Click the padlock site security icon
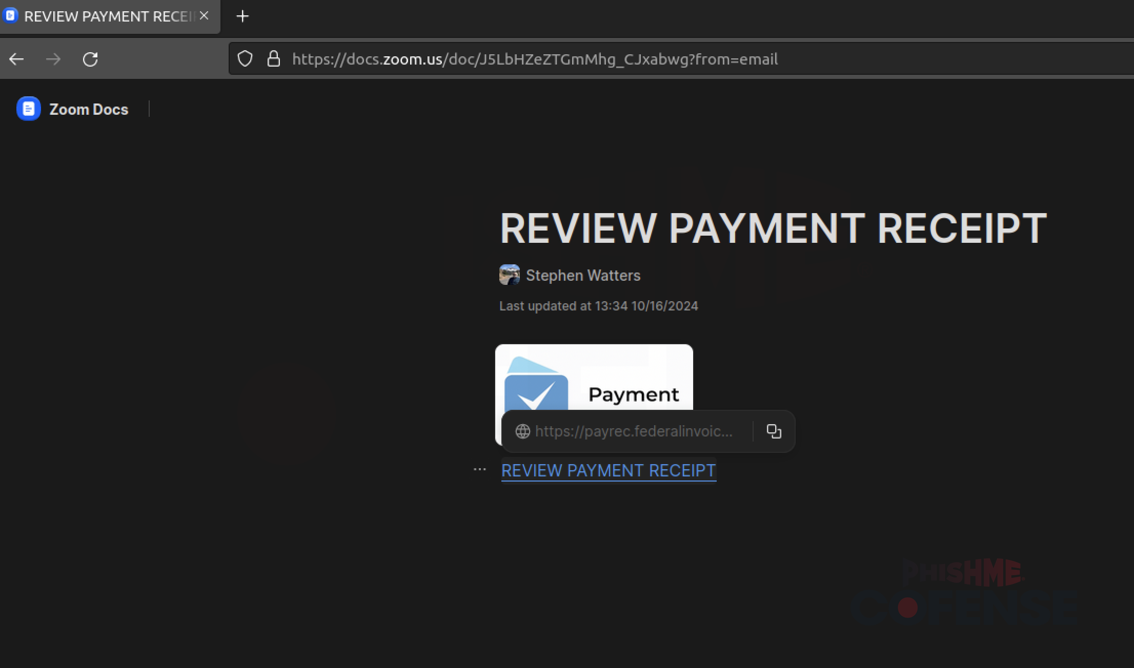 [x=274, y=59]
